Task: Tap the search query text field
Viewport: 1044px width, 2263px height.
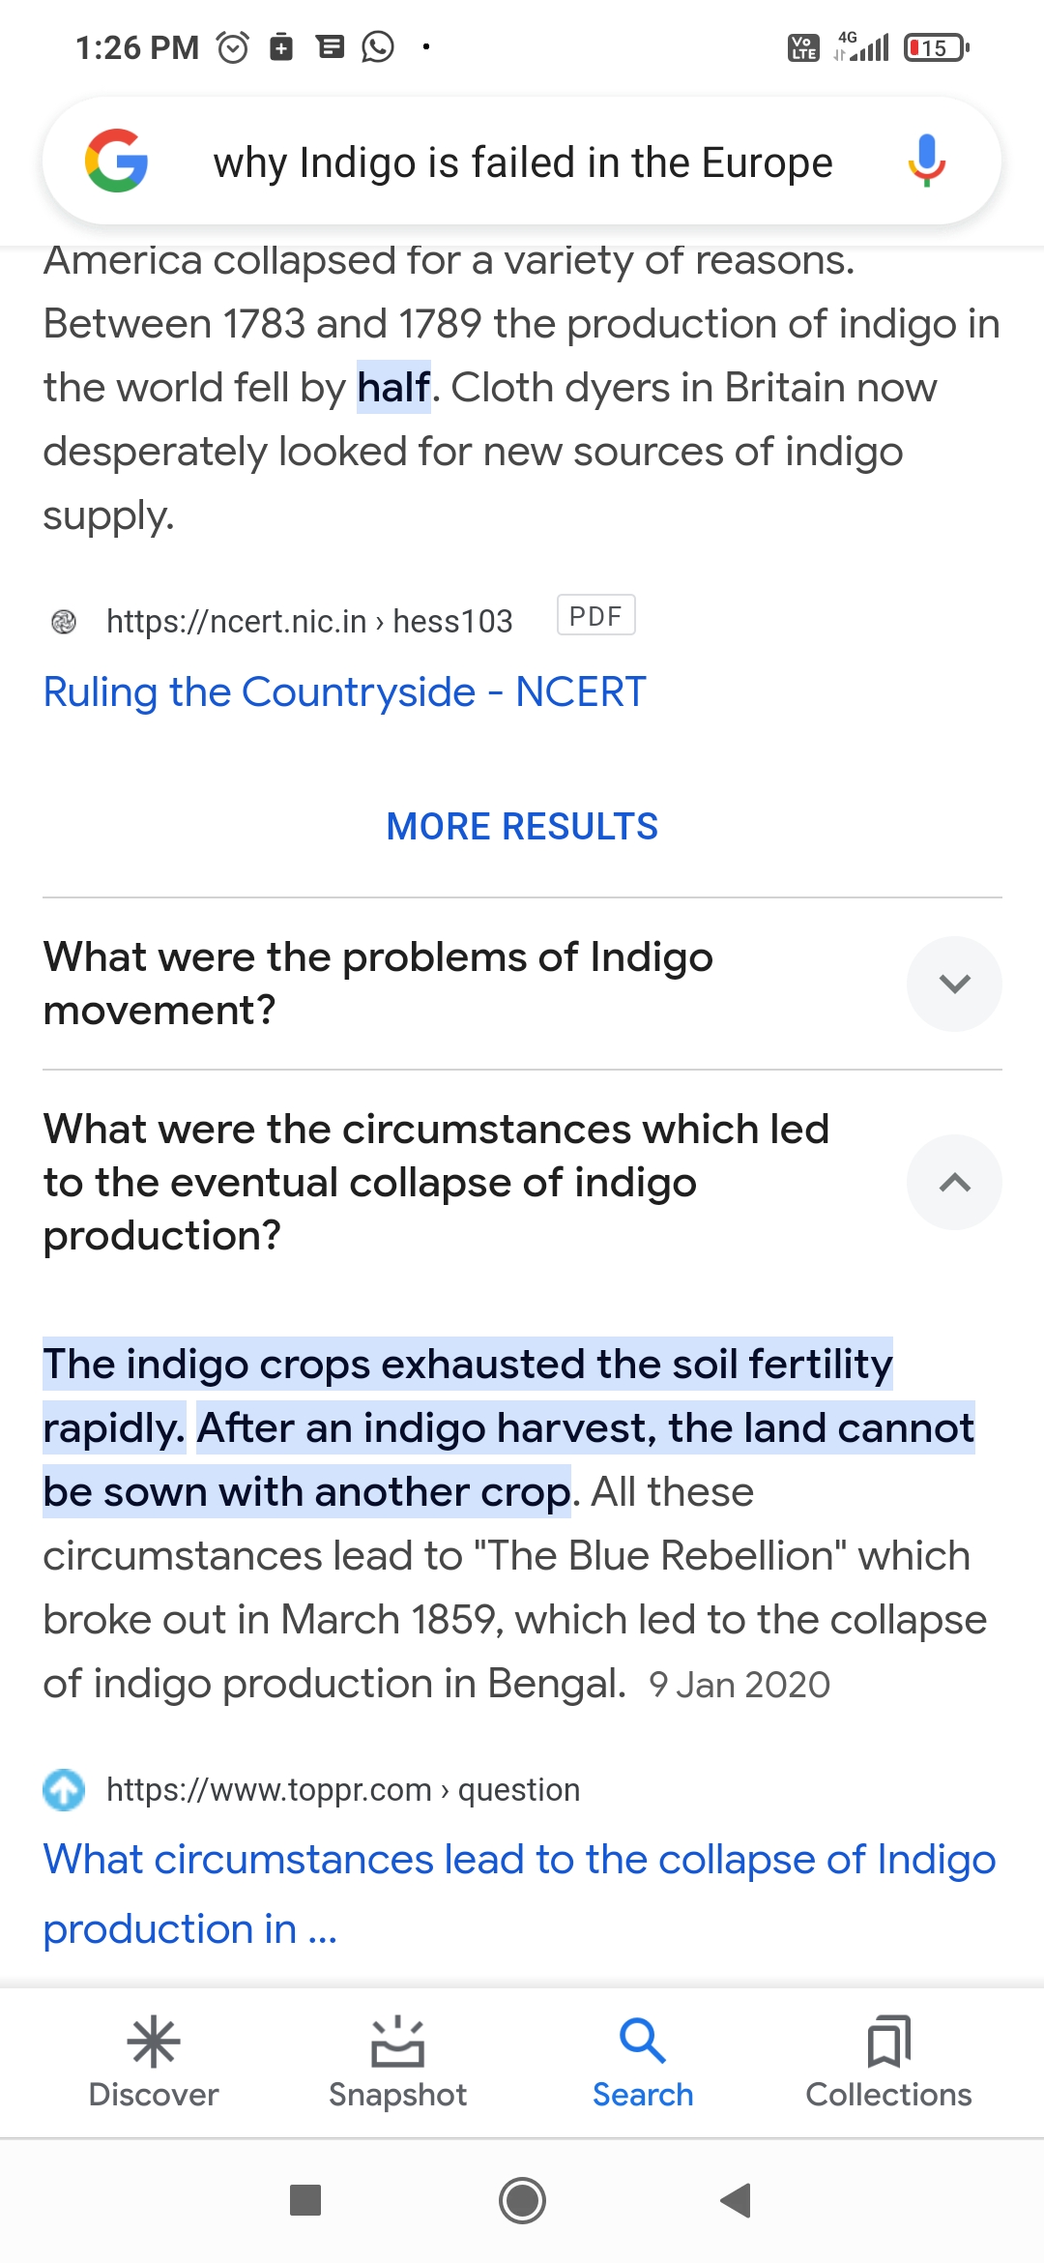Action: pos(523,162)
